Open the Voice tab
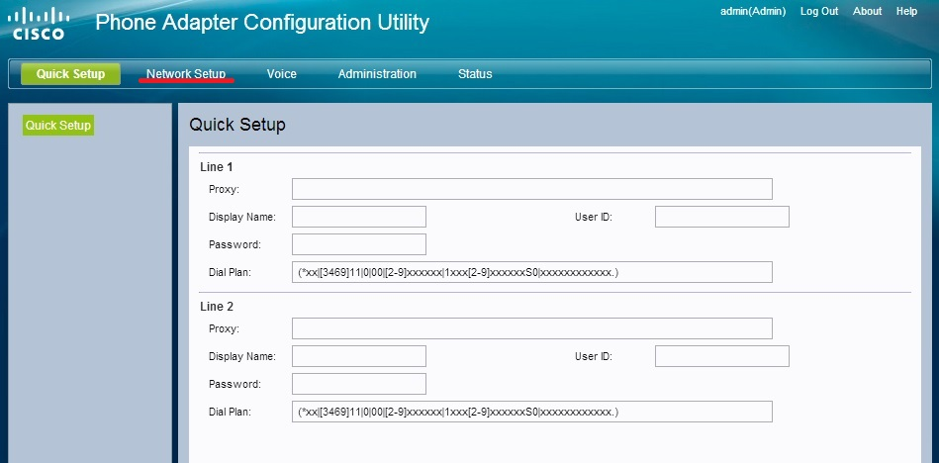Image resolution: width=939 pixels, height=463 pixels. coord(281,74)
